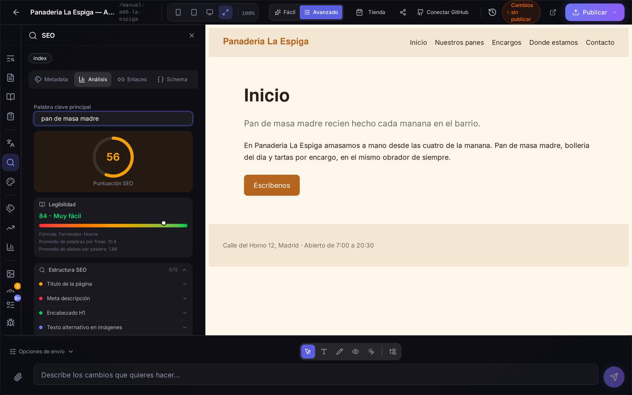Click Cambios sin publicar badge
Viewport: 632px width, 395px height.
tap(521, 12)
